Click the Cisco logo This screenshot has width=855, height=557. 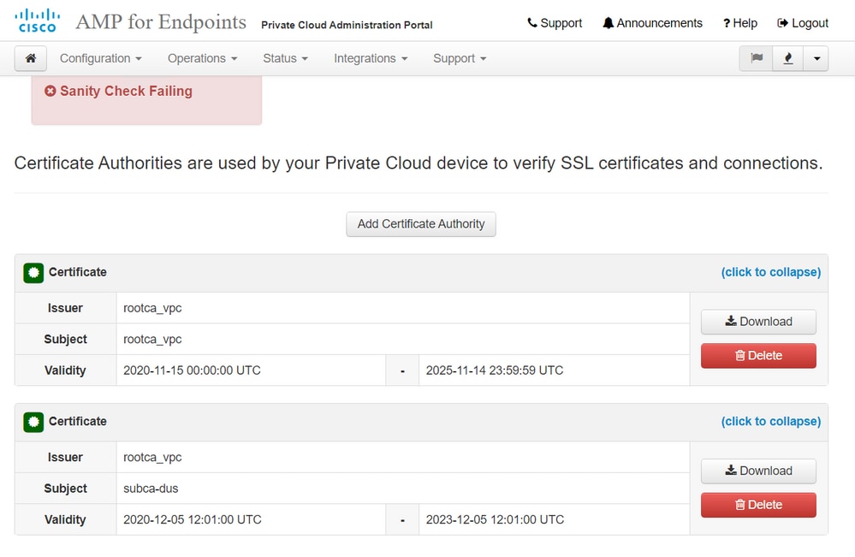37,21
